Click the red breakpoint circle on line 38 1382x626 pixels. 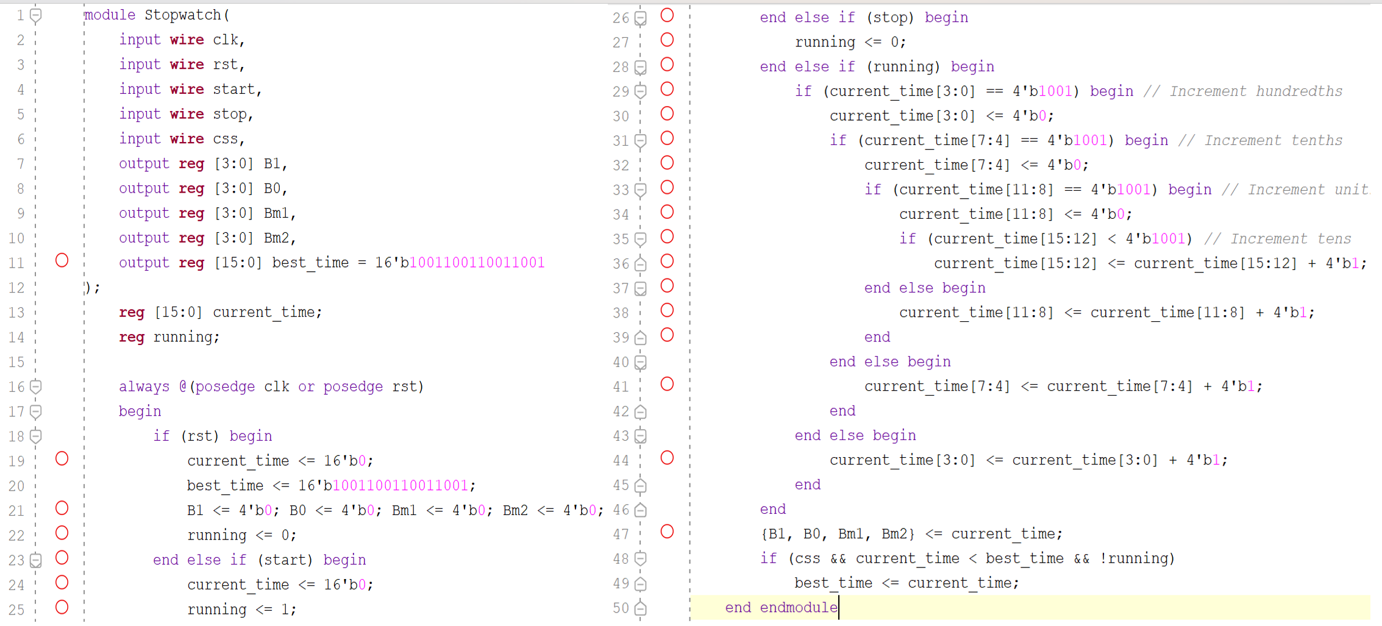pyautogui.click(x=668, y=311)
